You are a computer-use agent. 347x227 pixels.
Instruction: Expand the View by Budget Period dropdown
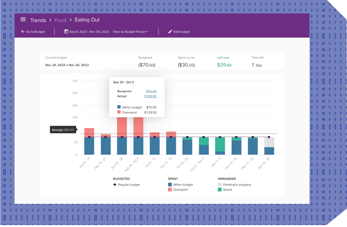pyautogui.click(x=130, y=32)
